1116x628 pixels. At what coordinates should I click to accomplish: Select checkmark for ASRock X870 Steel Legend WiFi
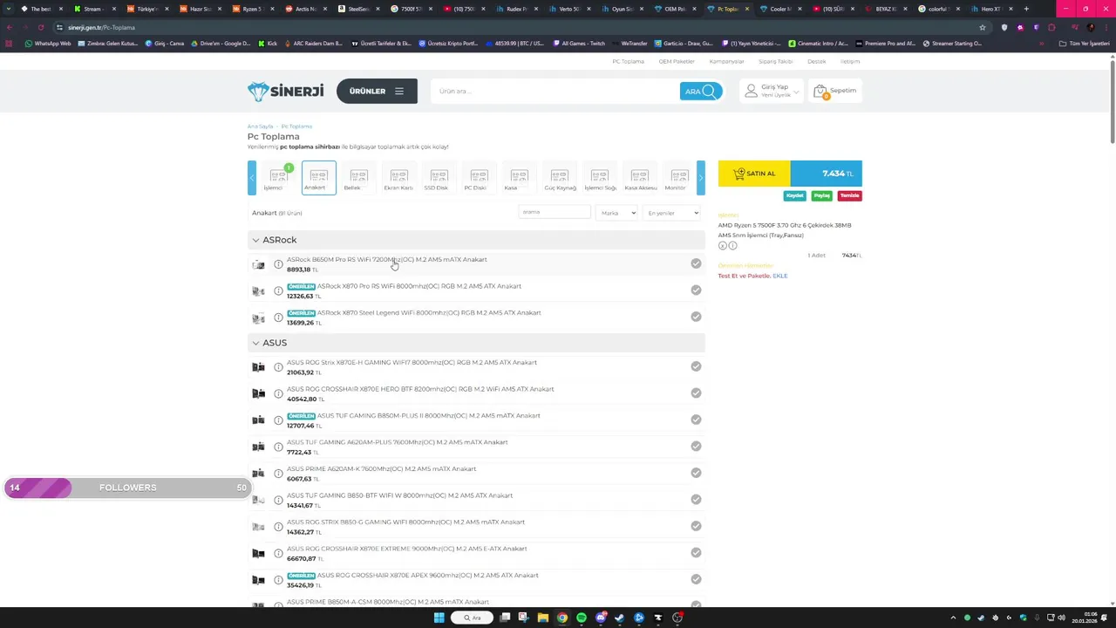coord(696,317)
